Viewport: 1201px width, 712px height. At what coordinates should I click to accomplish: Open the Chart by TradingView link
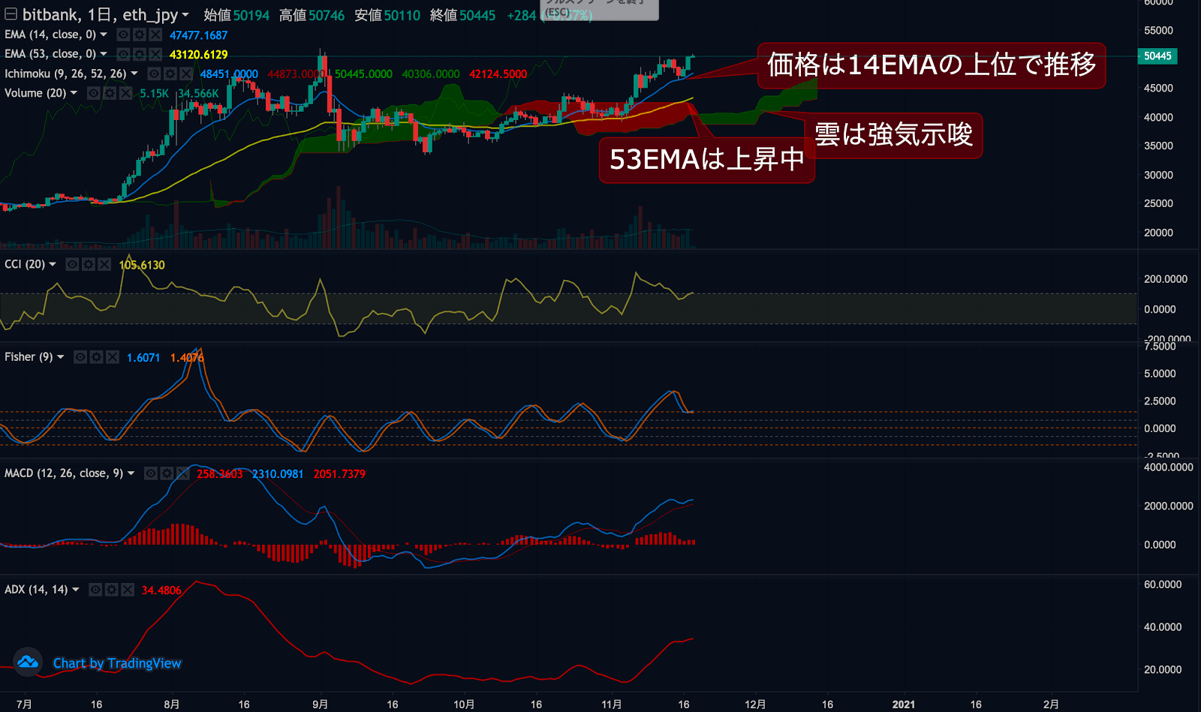click(117, 663)
